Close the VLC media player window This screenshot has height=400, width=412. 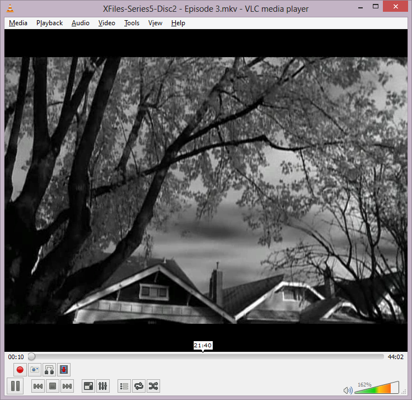(x=395, y=7)
